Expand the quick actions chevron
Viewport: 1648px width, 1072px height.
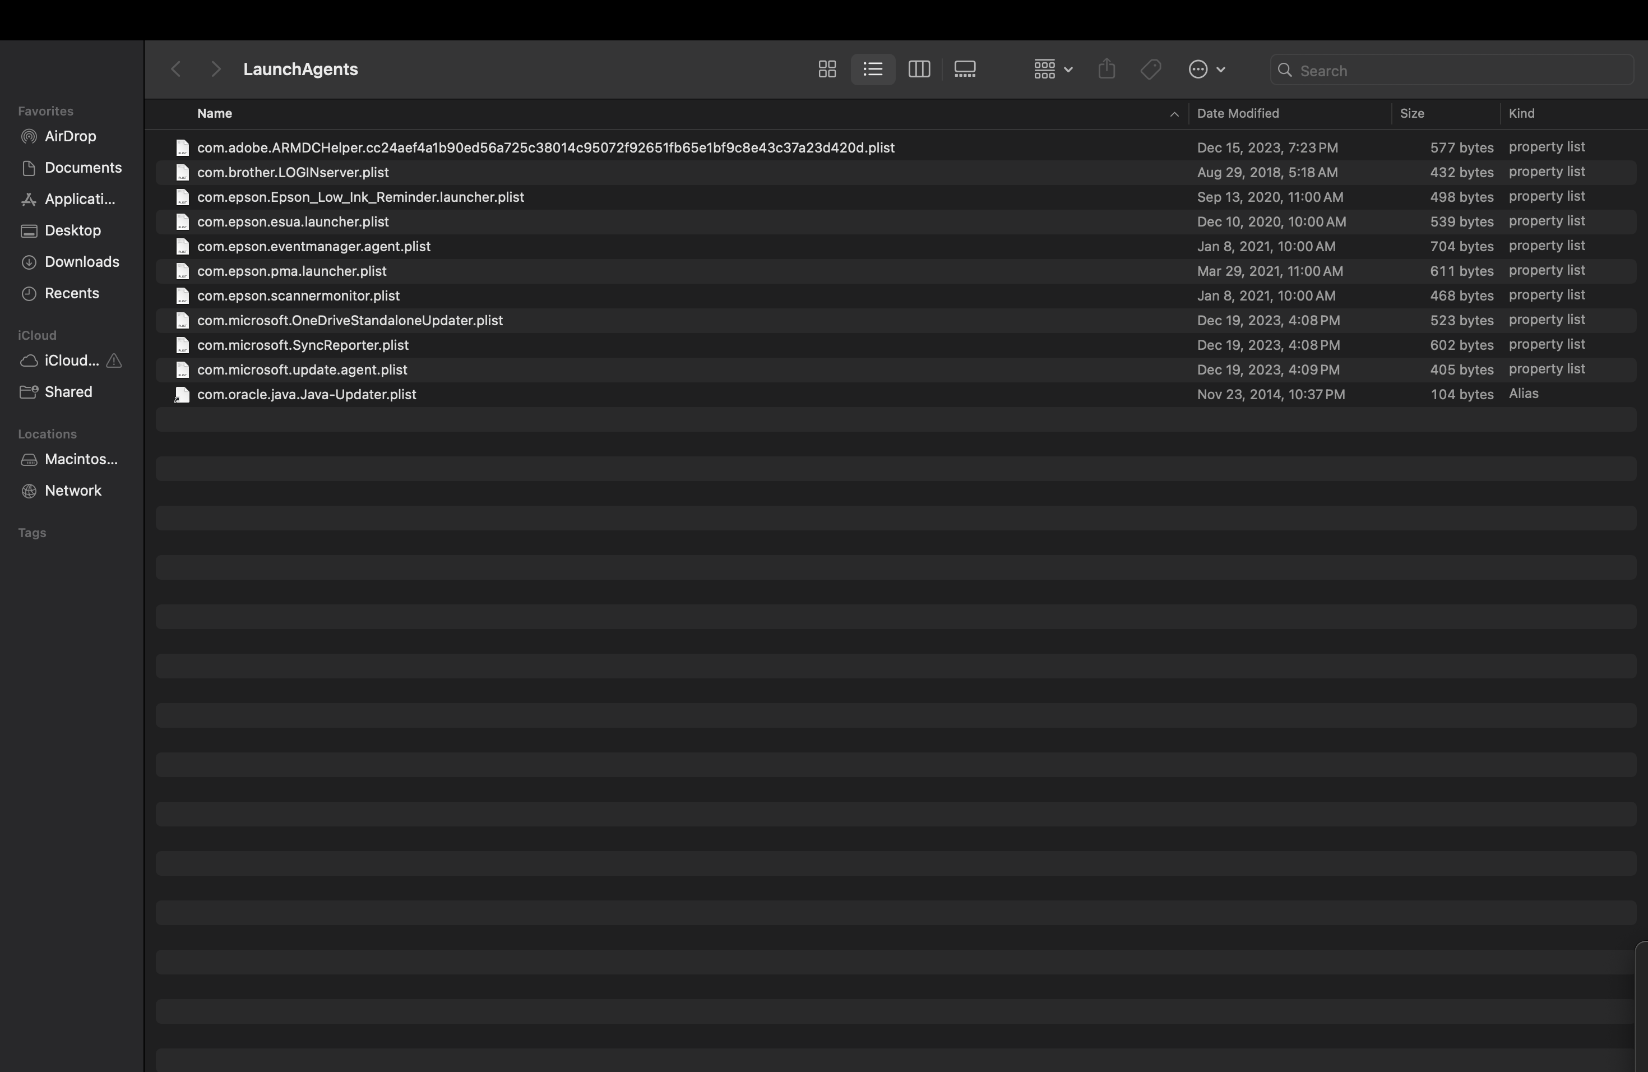point(1219,68)
